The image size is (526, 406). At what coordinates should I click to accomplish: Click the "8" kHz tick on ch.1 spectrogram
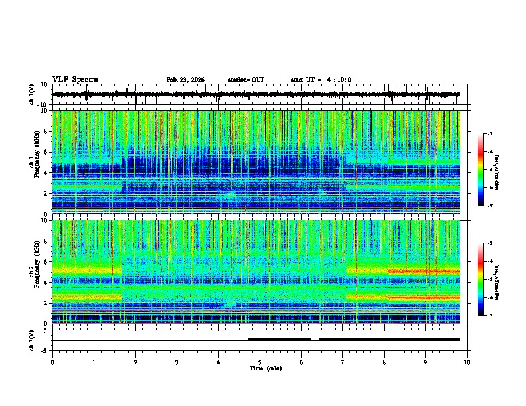point(46,131)
